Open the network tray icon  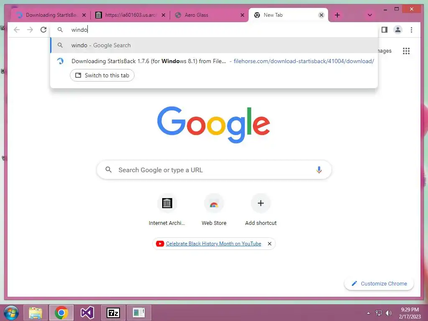[x=379, y=313]
